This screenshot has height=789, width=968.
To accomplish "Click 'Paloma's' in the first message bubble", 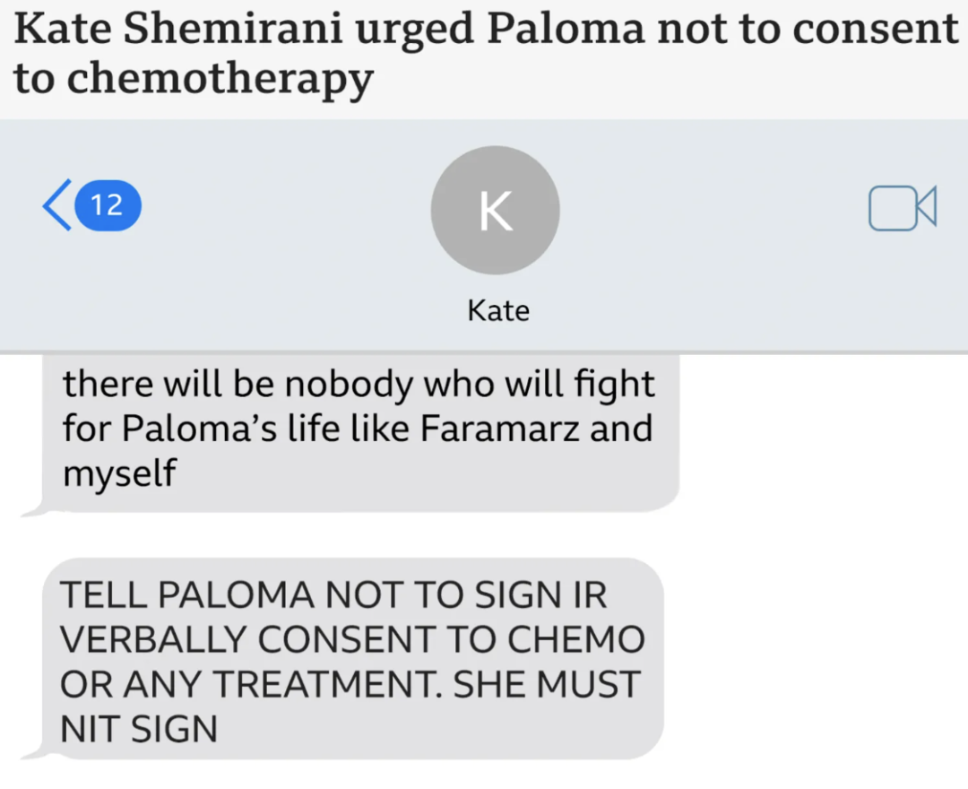I will 199,428.
